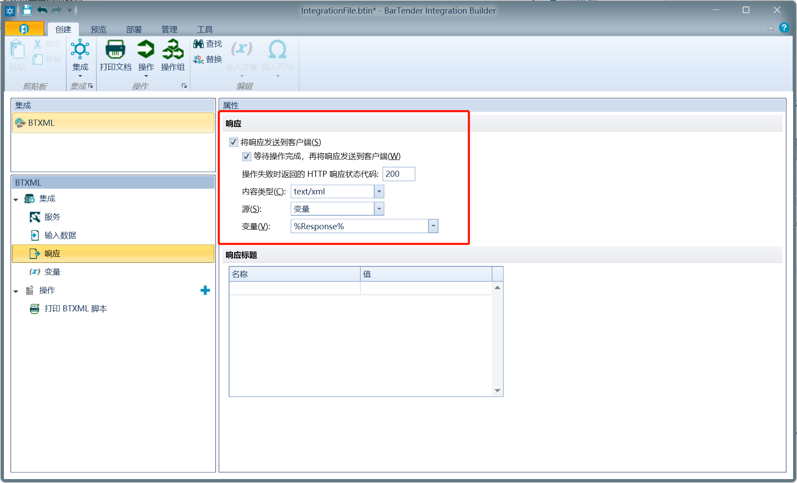This screenshot has height=483, width=797.
Task: Open the 内容类型 text/xml dropdown
Action: 379,191
